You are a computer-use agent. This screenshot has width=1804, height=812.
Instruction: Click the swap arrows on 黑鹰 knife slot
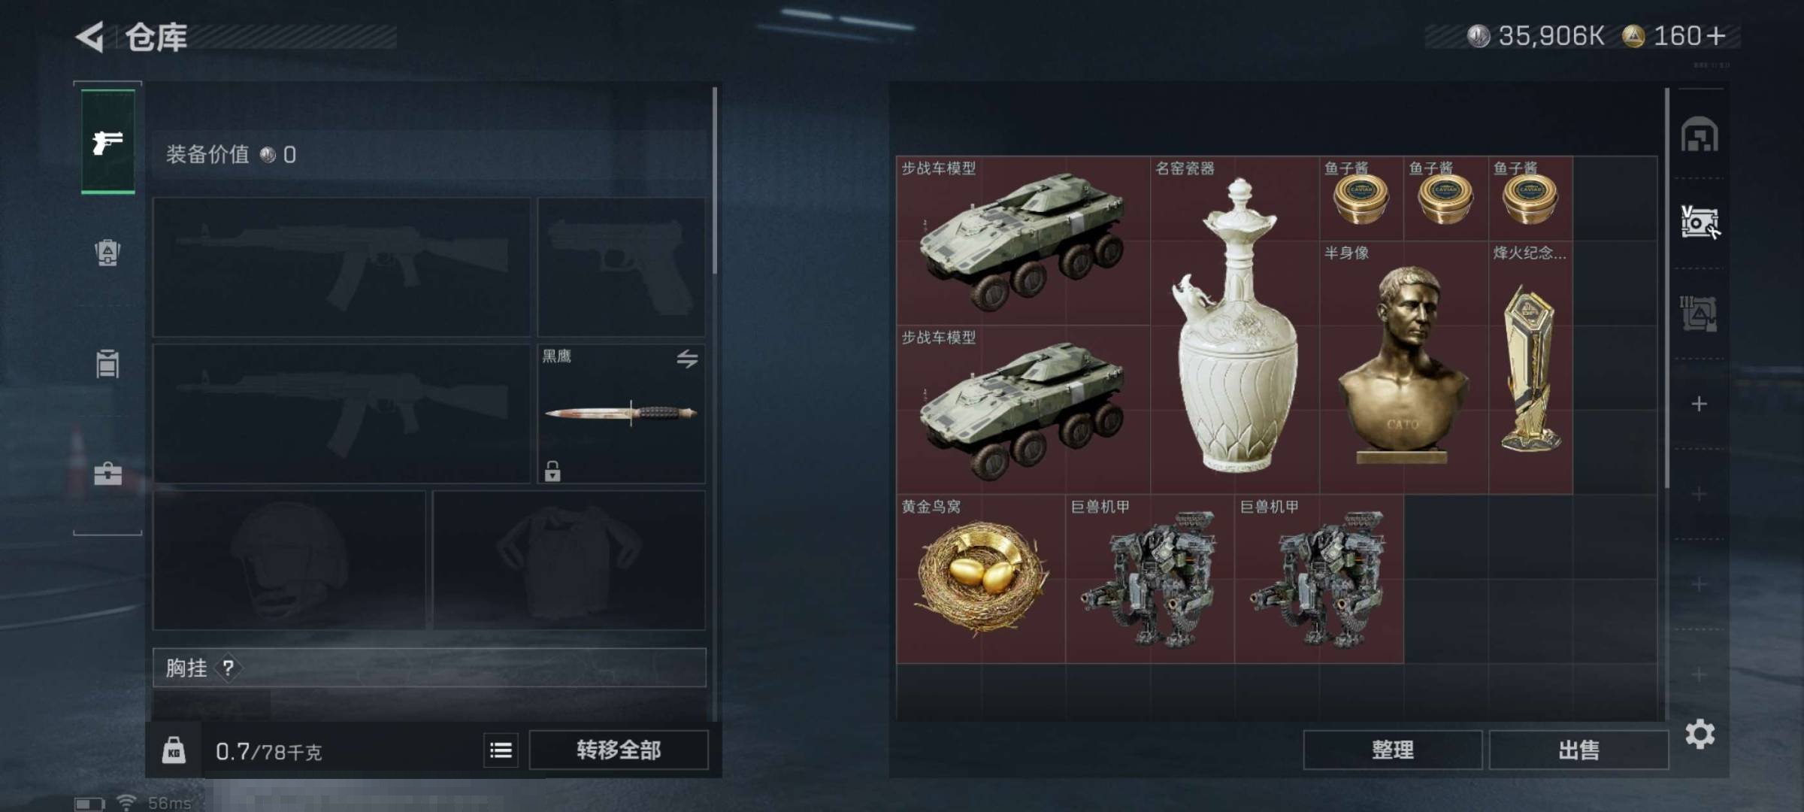(x=687, y=359)
